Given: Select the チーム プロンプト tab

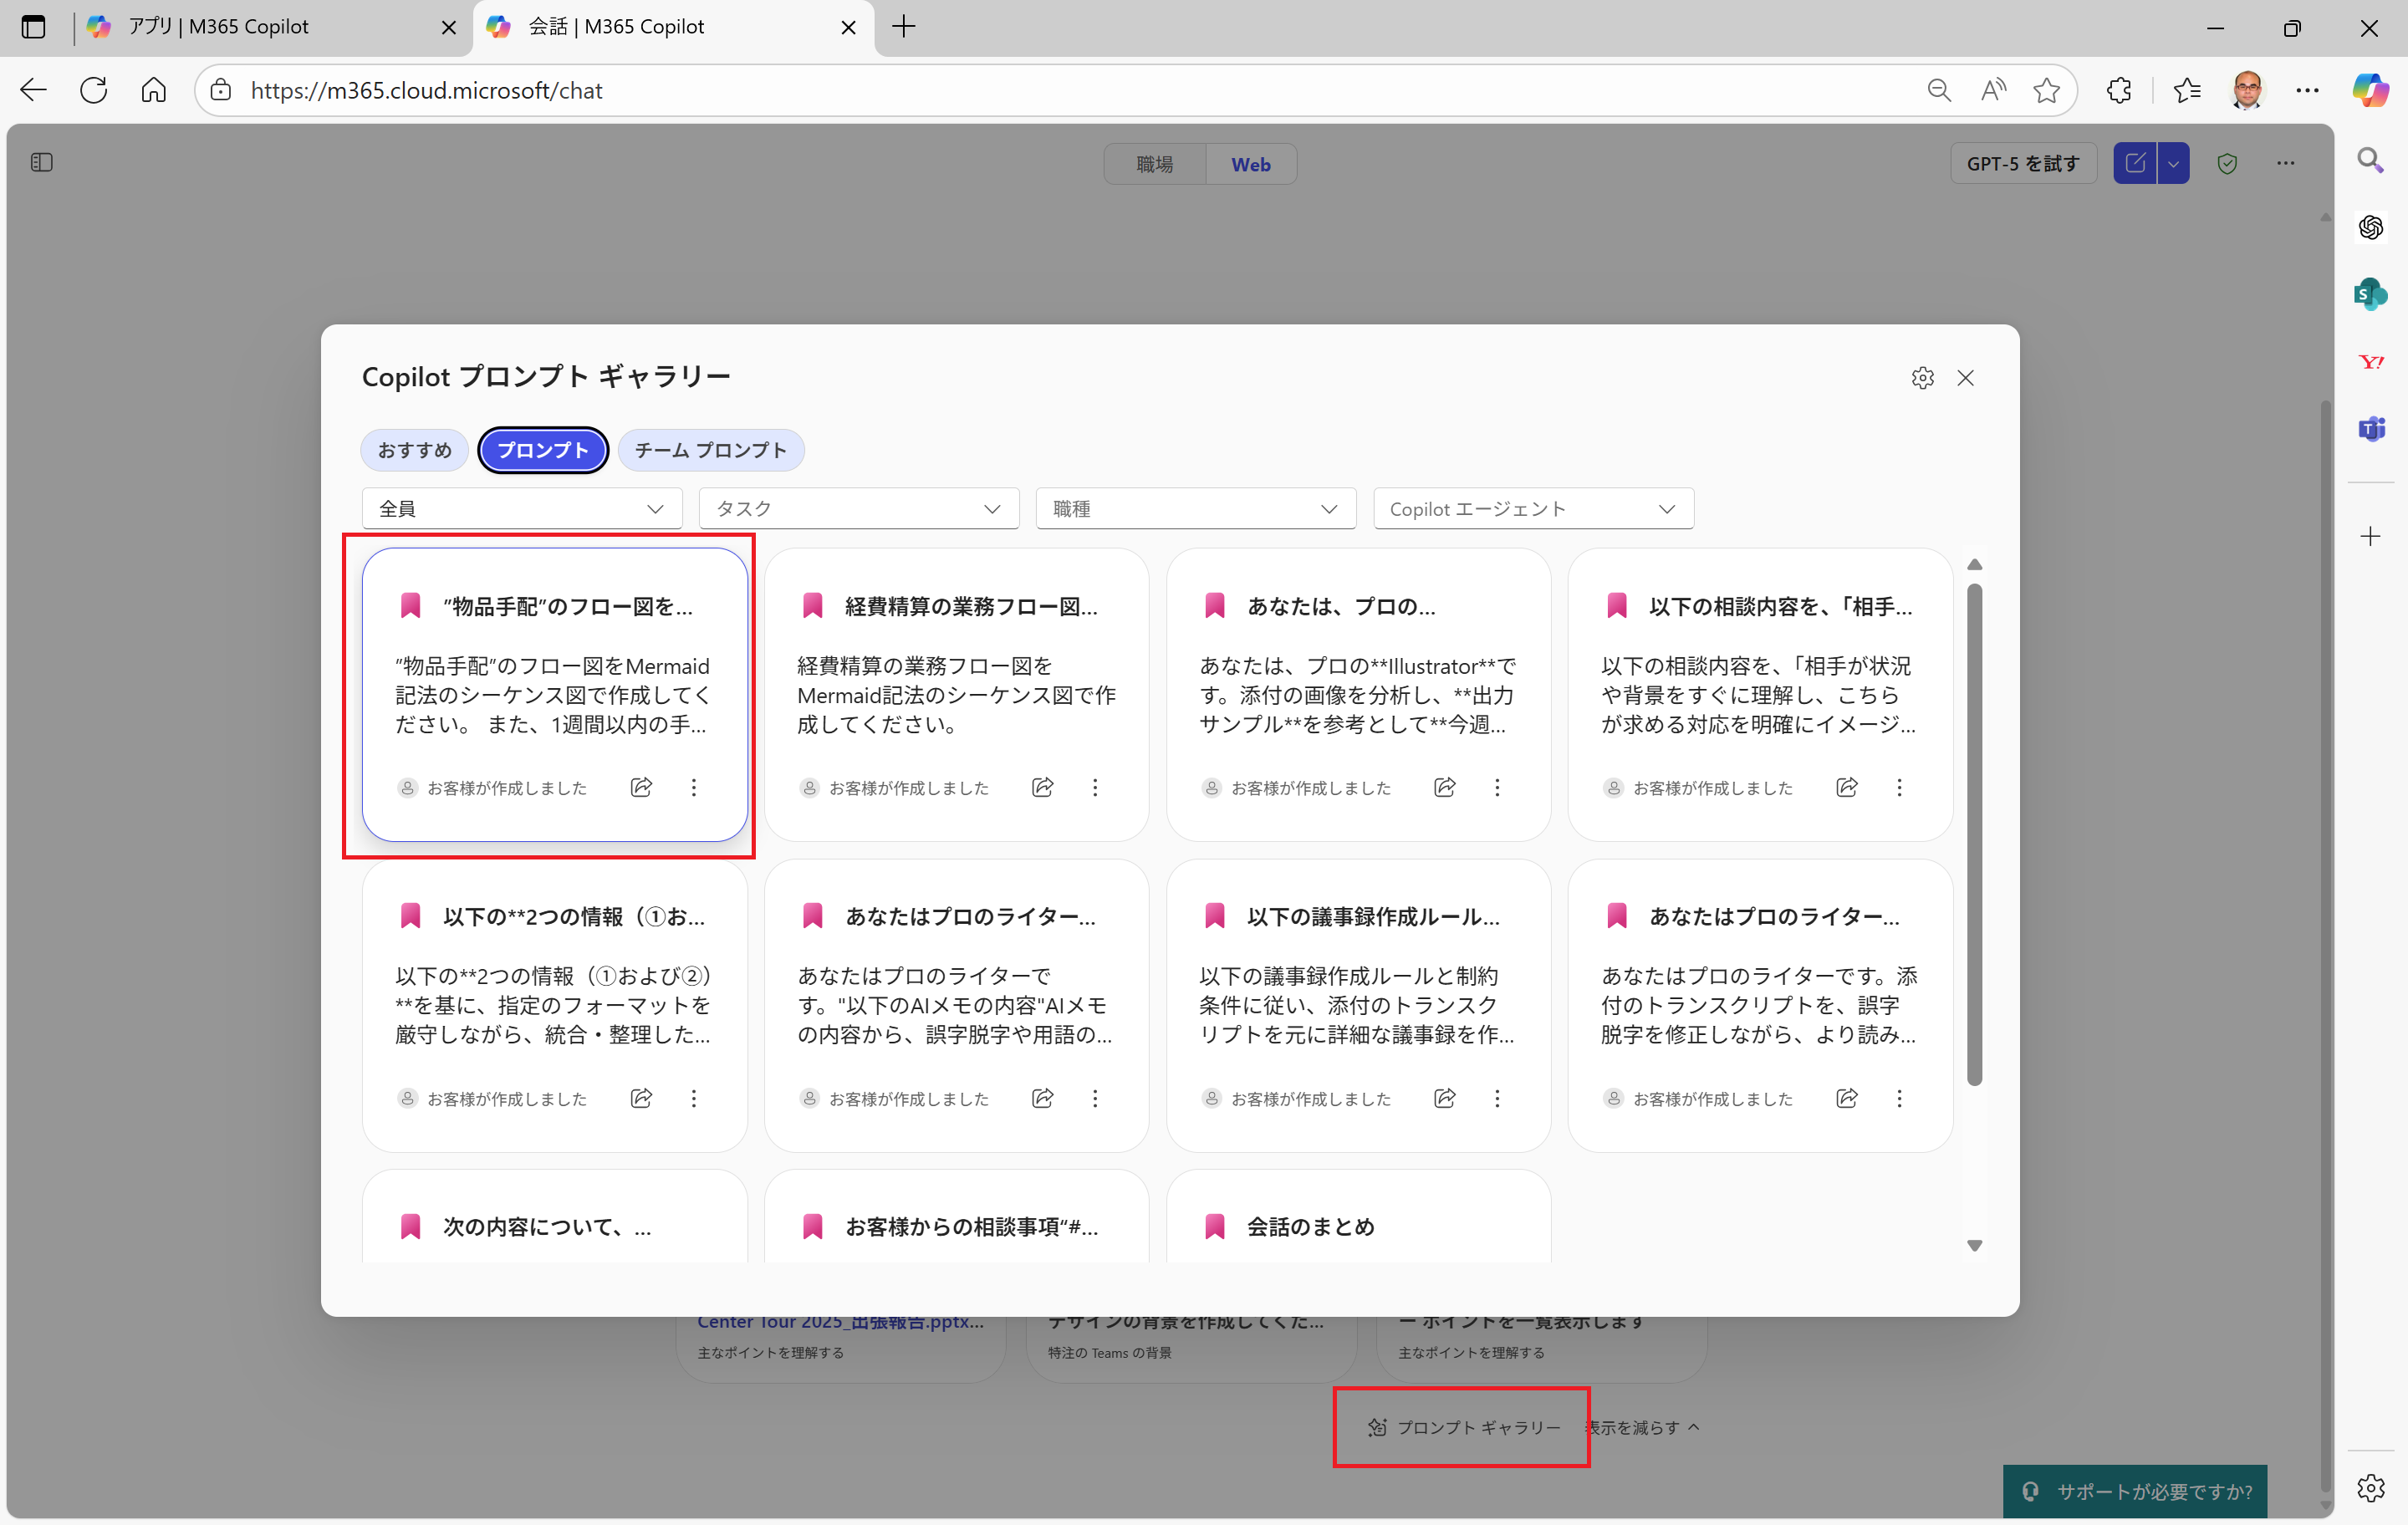Looking at the screenshot, I should tap(710, 450).
